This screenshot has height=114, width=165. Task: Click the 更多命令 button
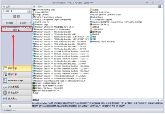click(23, 23)
